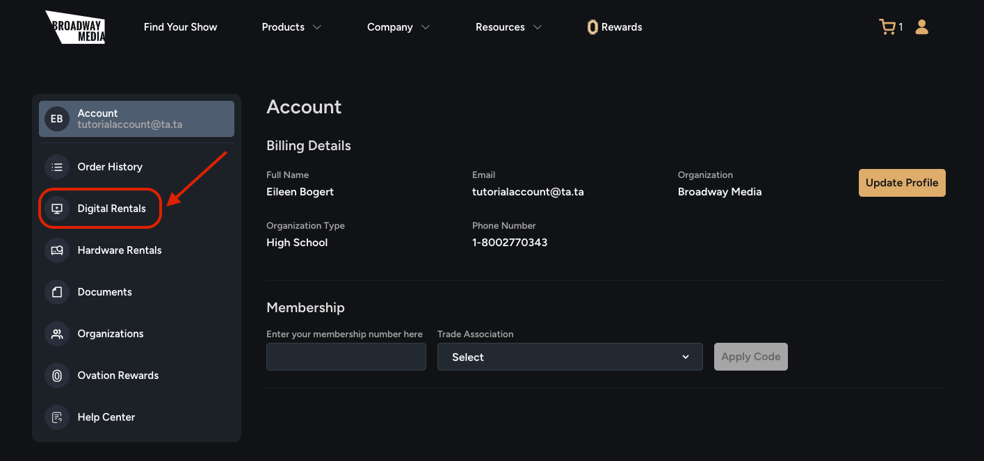This screenshot has height=461, width=984.
Task: Open the Company dropdown menu
Action: (x=398, y=26)
